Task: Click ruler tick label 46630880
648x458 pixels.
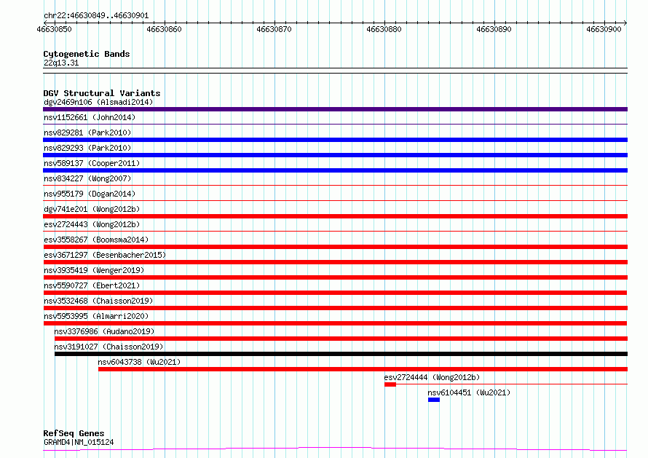Action: 384,29
